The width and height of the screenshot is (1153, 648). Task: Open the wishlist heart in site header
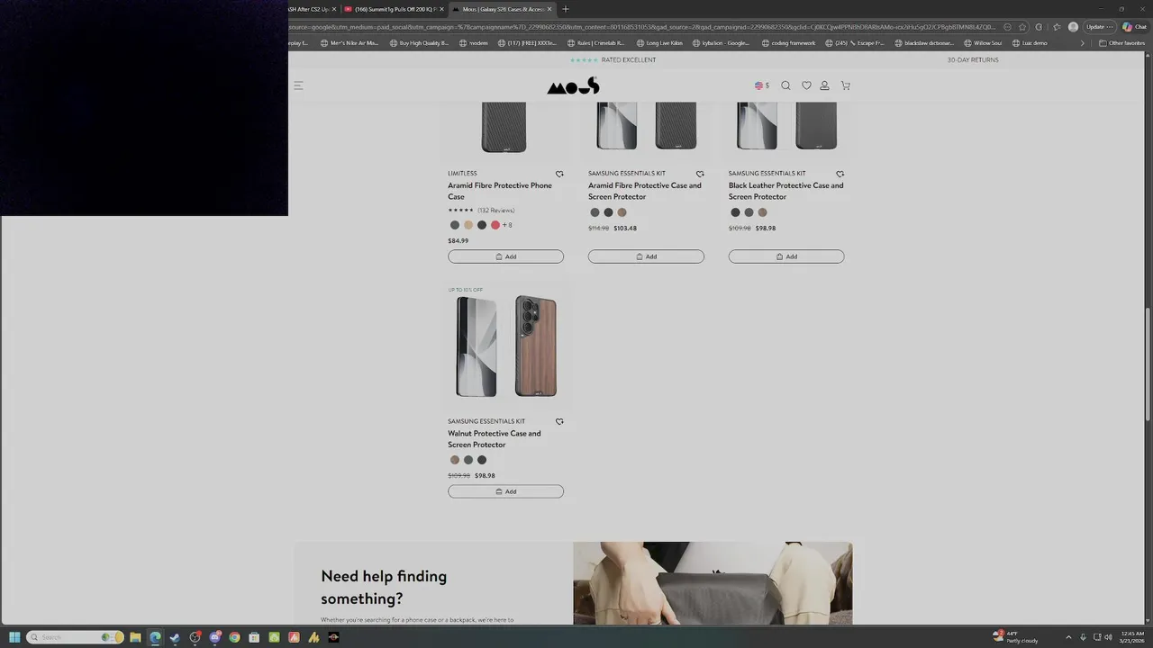click(806, 85)
